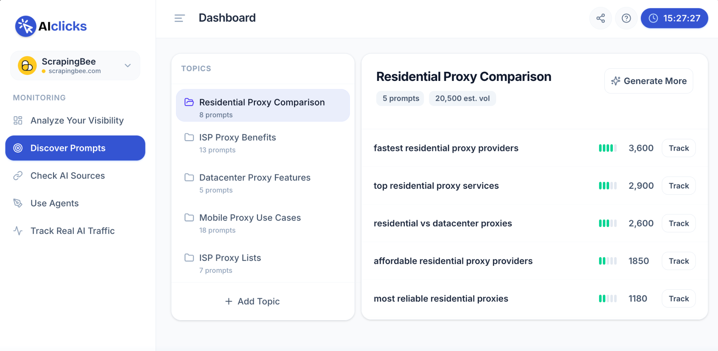Click the 15:27:27 timer button

point(675,18)
